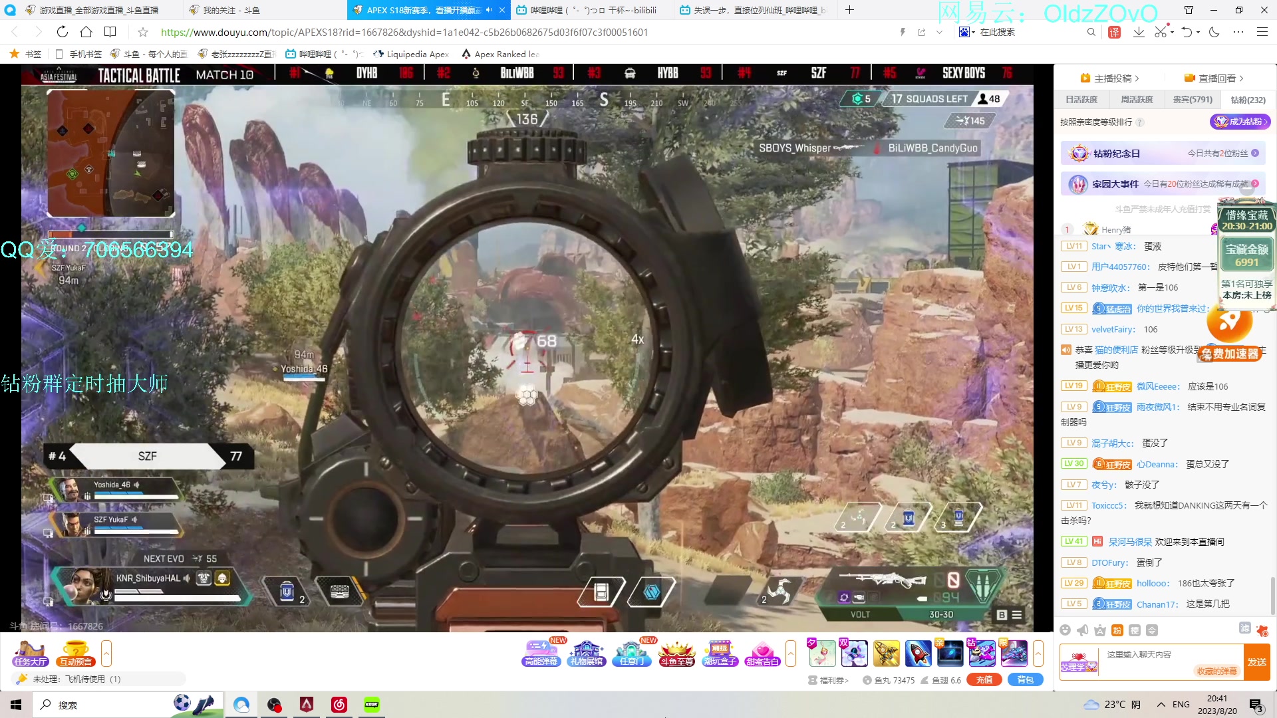
Task: Click the 任务大厅 icon
Action: point(30,653)
